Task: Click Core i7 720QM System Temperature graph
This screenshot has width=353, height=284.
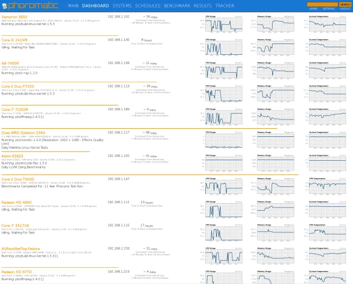Action: pos(327,117)
